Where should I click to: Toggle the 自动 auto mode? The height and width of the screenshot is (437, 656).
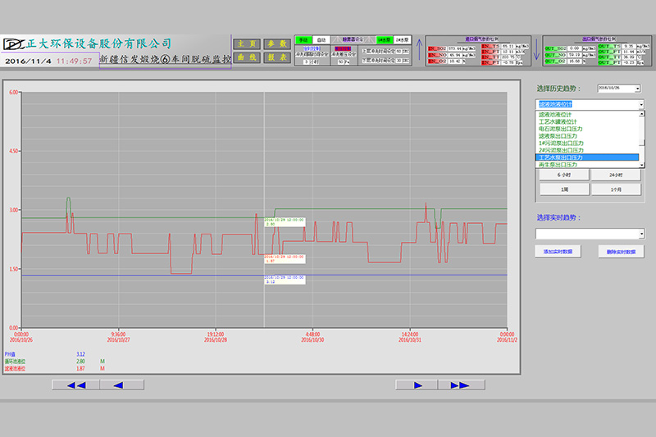321,39
